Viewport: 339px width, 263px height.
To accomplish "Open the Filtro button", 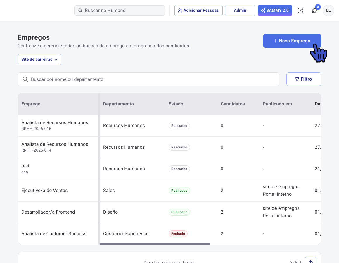I will [304, 79].
